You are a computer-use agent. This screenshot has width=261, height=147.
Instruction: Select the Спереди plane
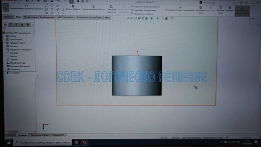click(13, 53)
